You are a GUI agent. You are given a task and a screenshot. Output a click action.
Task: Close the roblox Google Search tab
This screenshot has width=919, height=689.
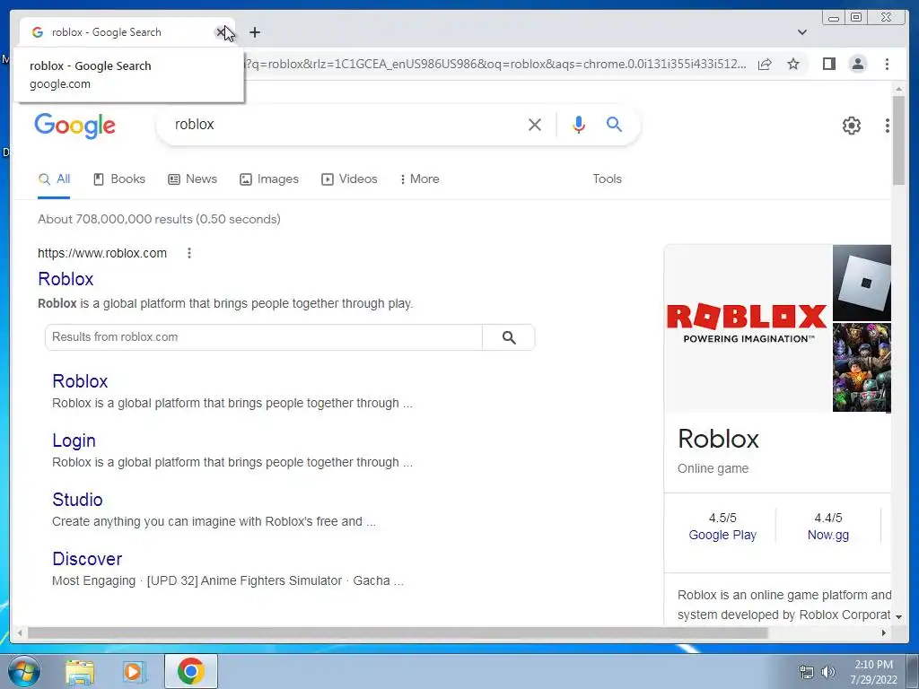[x=221, y=32]
